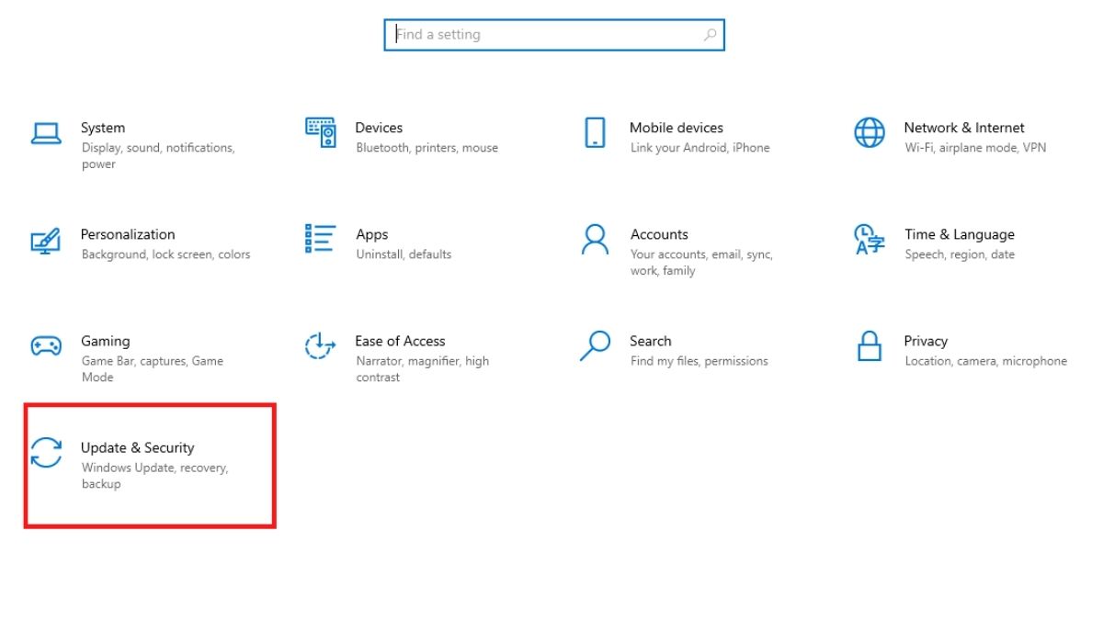1103x620 pixels.
Task: Click 'Background, lock screen, colors' description
Action: 165,254
